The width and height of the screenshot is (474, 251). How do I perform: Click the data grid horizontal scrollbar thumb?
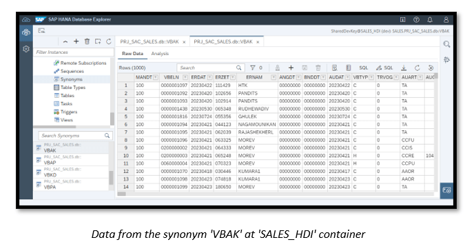click(122, 194)
